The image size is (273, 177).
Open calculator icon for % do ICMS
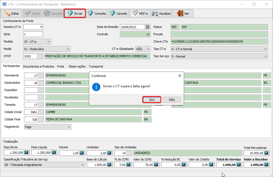pyautogui.click(x=128, y=165)
